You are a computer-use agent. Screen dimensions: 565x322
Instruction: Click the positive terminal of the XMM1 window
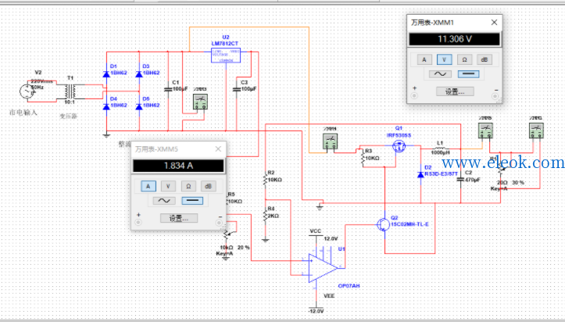click(414, 96)
